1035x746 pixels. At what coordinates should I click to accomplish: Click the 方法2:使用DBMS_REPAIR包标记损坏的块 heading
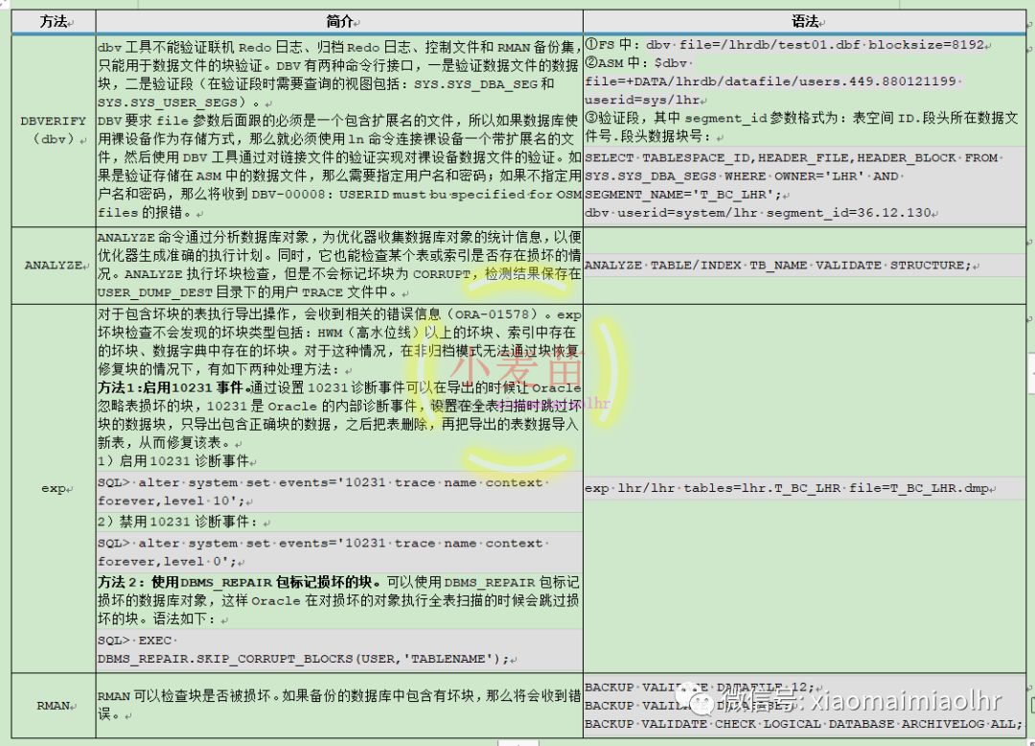tap(239, 582)
